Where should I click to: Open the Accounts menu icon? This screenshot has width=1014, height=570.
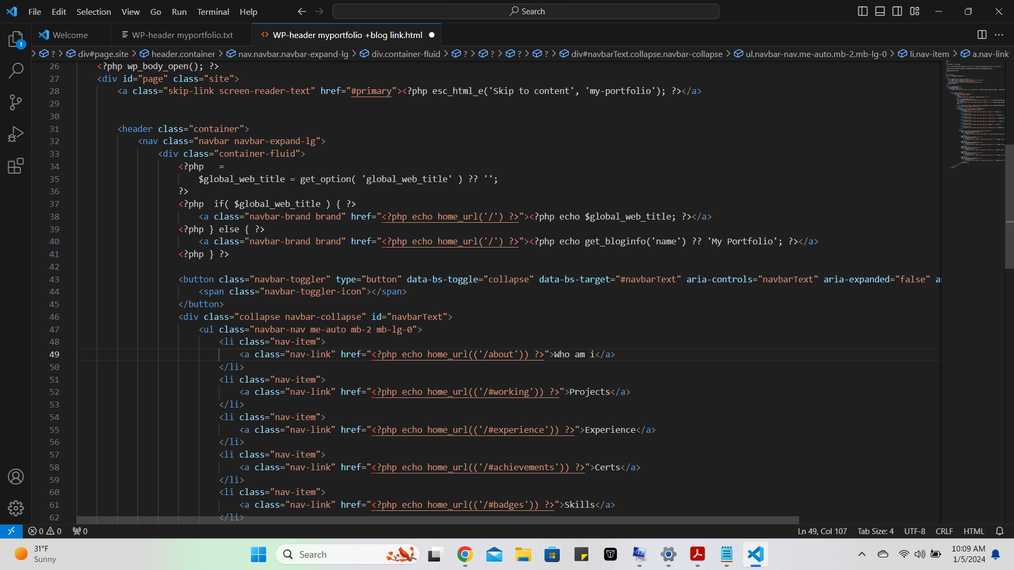16,477
